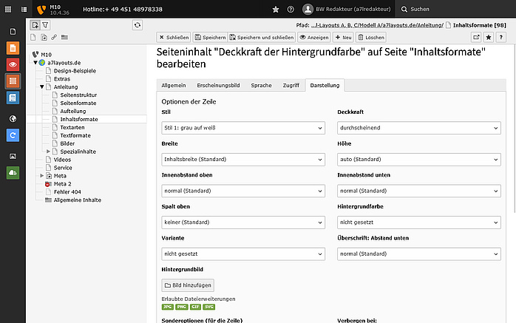Open the red View module eye icon
Viewport: 516px width, 323px height.
tap(13, 64)
